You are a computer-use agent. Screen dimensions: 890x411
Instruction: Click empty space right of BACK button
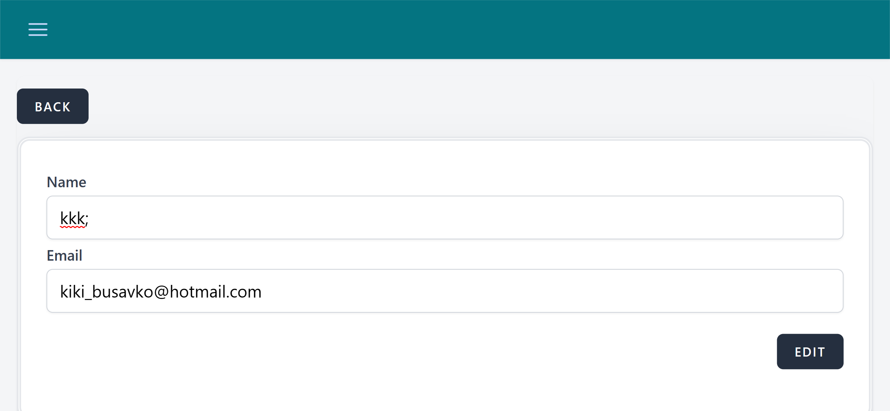457,106
